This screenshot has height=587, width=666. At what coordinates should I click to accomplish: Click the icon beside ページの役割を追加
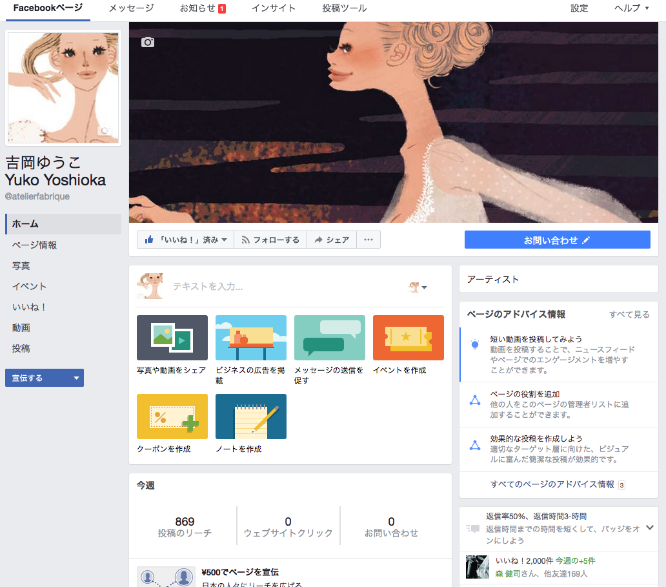coord(475,400)
